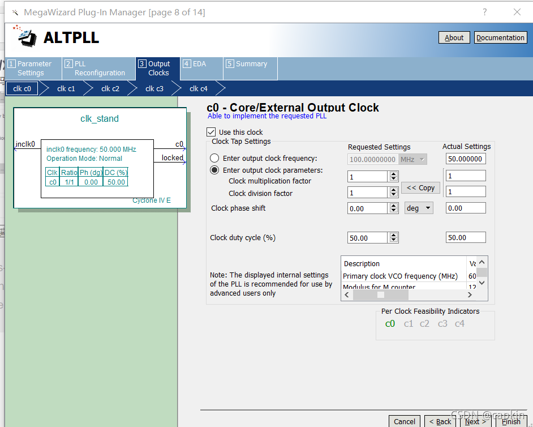
Task: Click the inclk0 port label in diagram
Action: pyautogui.click(x=25, y=144)
